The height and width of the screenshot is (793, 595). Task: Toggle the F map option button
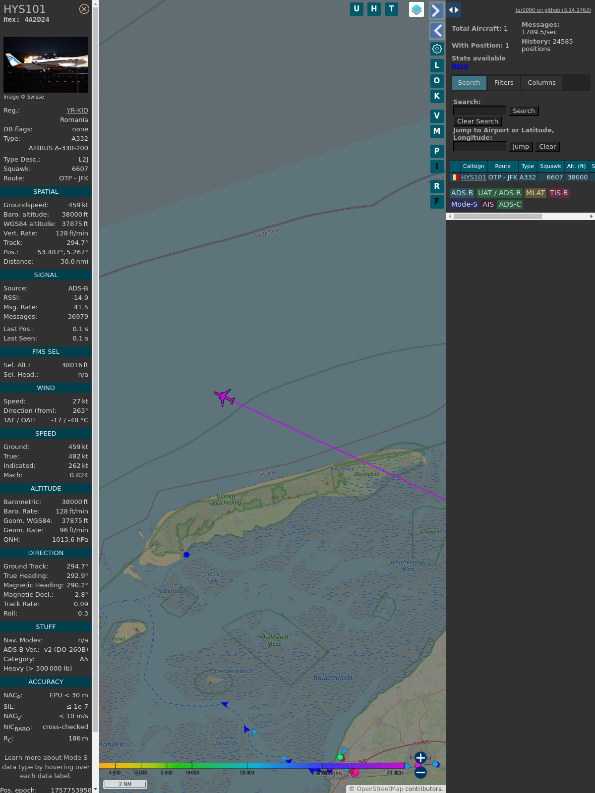tap(437, 202)
